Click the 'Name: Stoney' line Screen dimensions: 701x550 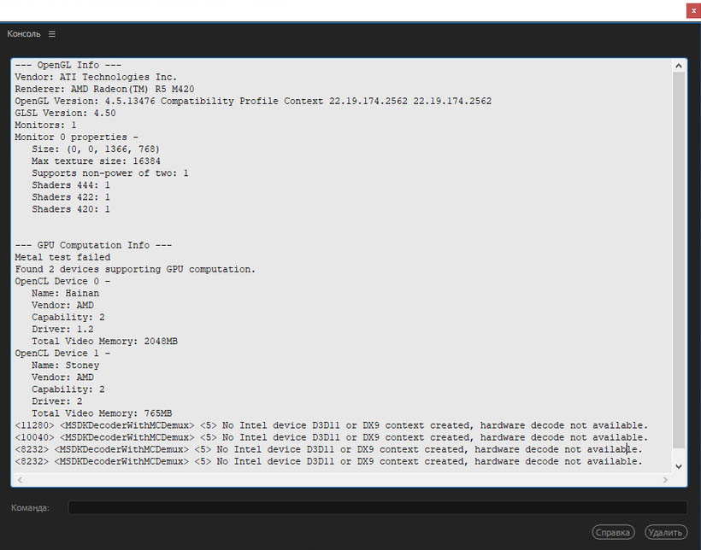(x=65, y=366)
